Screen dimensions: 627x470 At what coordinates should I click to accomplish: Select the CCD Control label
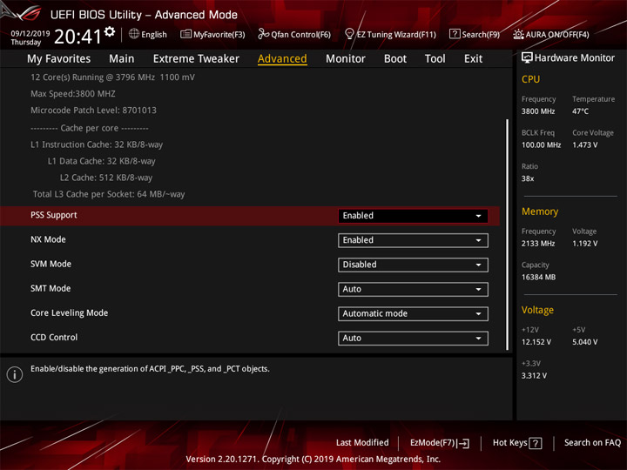click(x=54, y=338)
